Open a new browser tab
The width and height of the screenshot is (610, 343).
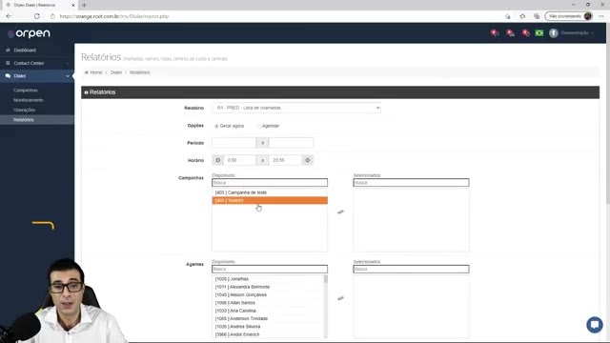84,5
